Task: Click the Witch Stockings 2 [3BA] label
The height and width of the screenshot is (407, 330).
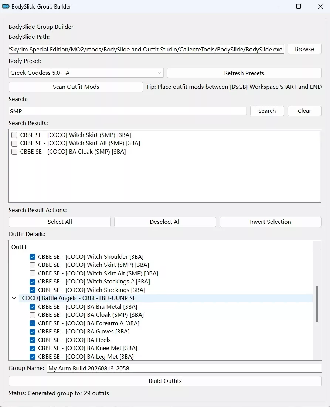Action: point(94,282)
